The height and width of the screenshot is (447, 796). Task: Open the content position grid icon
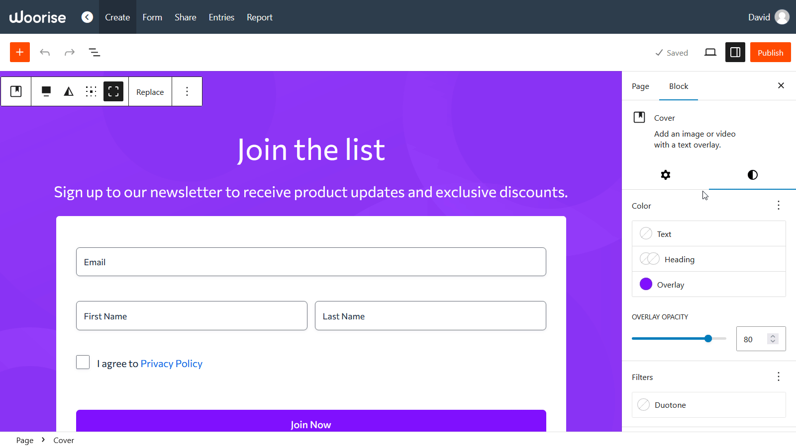coord(91,91)
